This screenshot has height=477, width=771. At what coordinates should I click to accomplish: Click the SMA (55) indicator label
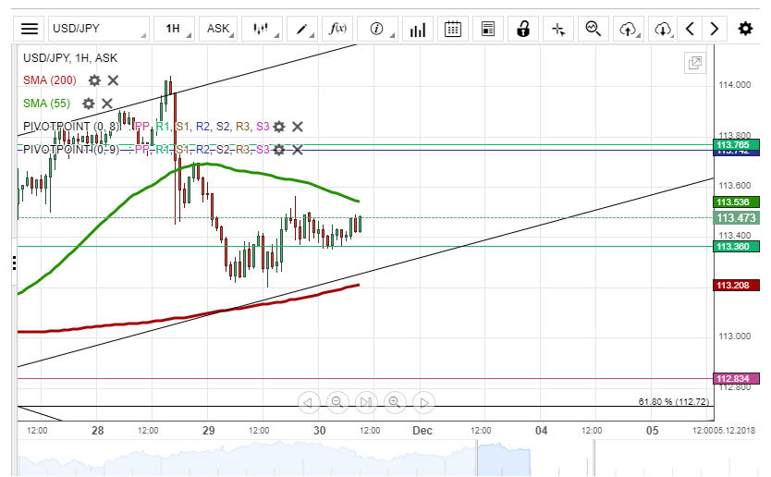point(47,104)
